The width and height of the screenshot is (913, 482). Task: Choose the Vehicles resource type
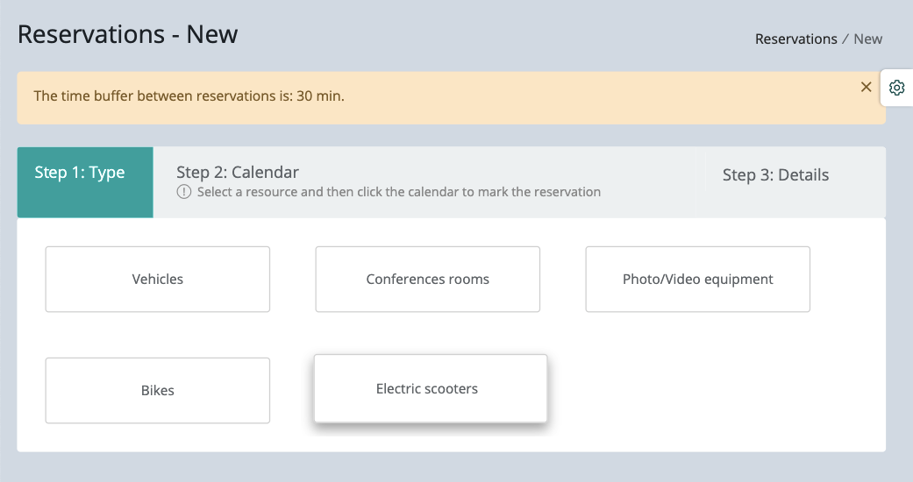tap(158, 279)
